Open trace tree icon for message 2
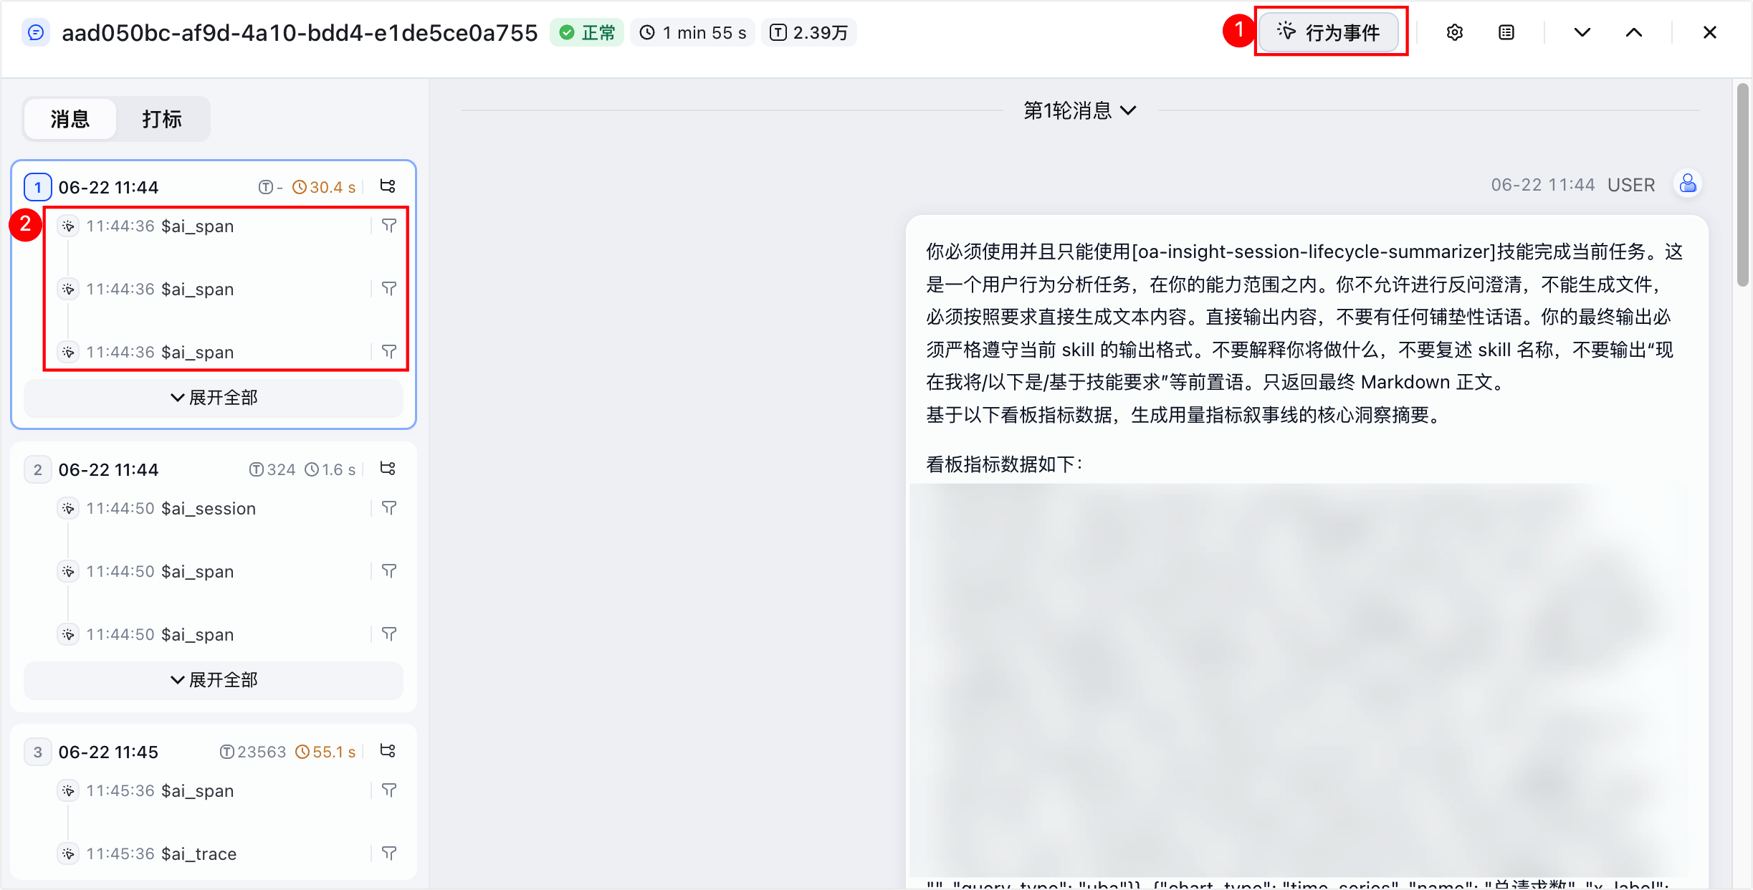 [388, 469]
